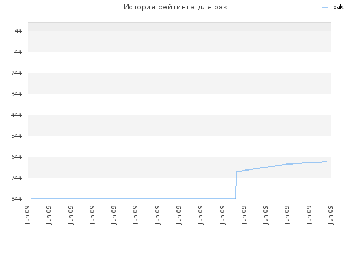The height and width of the screenshot is (265, 353).
Task: Click the flat oak line segment at 844
Action: pyautogui.click(x=133, y=199)
